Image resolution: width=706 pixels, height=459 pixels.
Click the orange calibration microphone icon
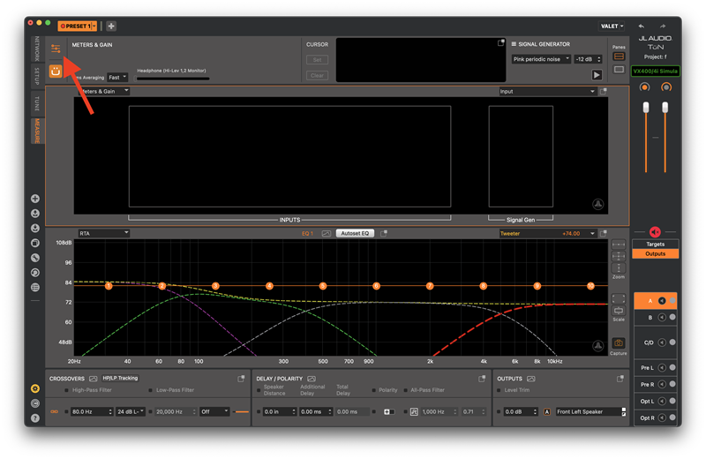click(x=56, y=71)
